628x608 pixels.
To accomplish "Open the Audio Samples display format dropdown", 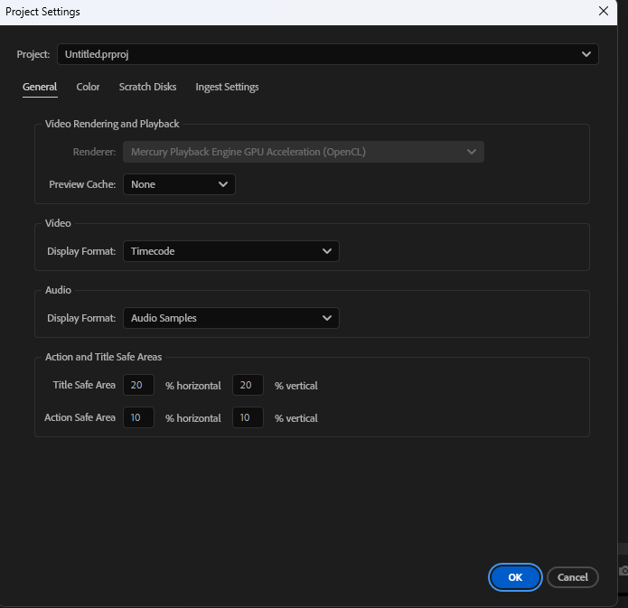I will point(230,318).
